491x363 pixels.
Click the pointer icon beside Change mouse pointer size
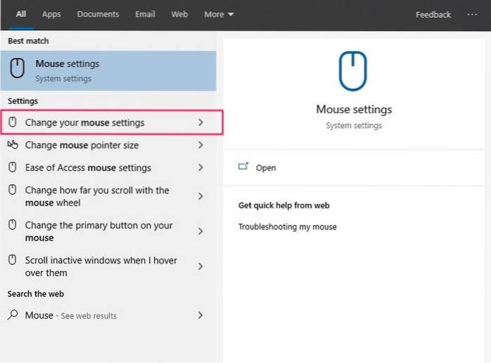pos(12,145)
